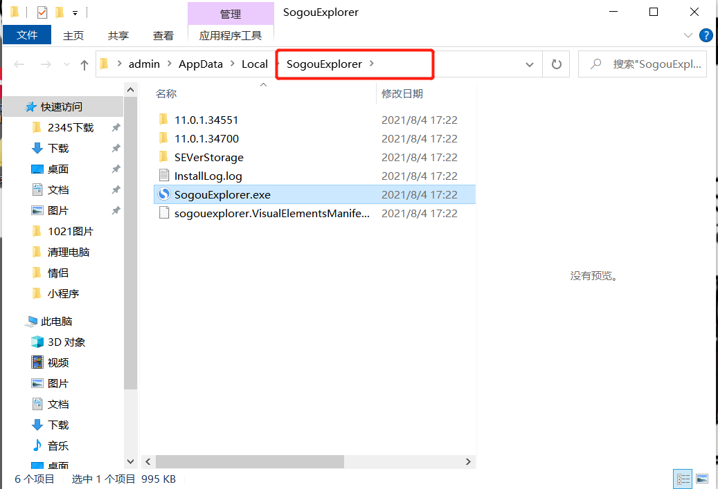Switch to the 查看 ribbon tab
Image resolution: width=718 pixels, height=489 pixels.
tap(163, 35)
